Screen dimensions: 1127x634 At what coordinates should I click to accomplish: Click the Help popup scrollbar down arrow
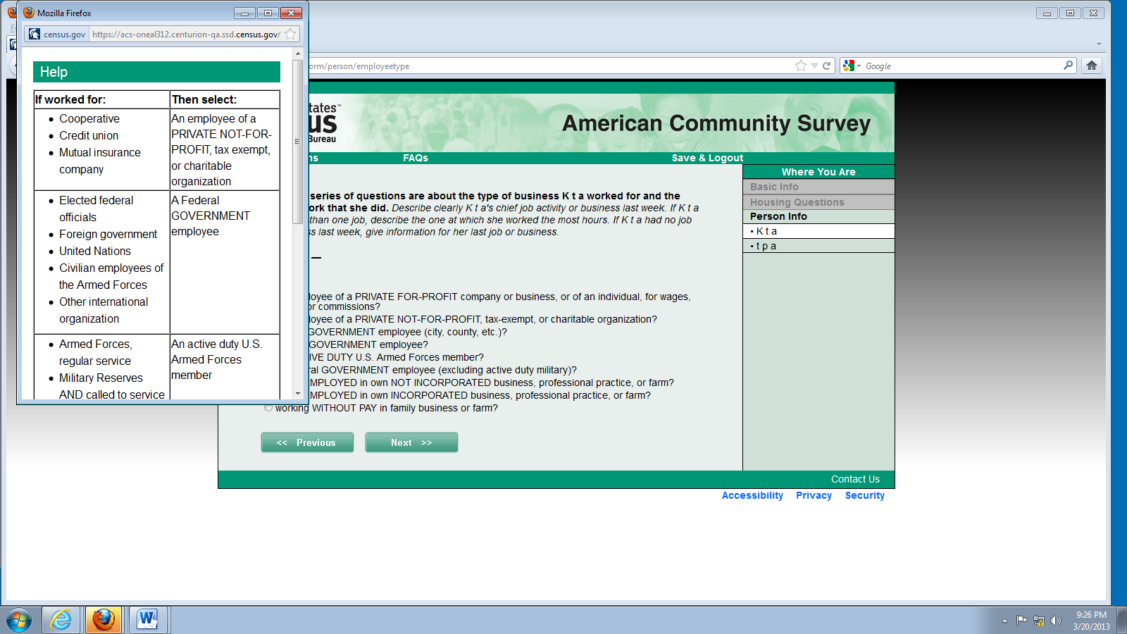pyautogui.click(x=298, y=394)
